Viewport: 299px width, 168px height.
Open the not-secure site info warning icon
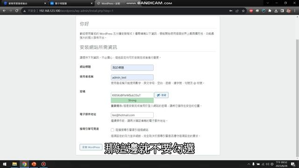click(x=25, y=11)
